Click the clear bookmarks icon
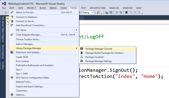Image resolution: width=169 pixels, height=98 pixels. (139, 13)
